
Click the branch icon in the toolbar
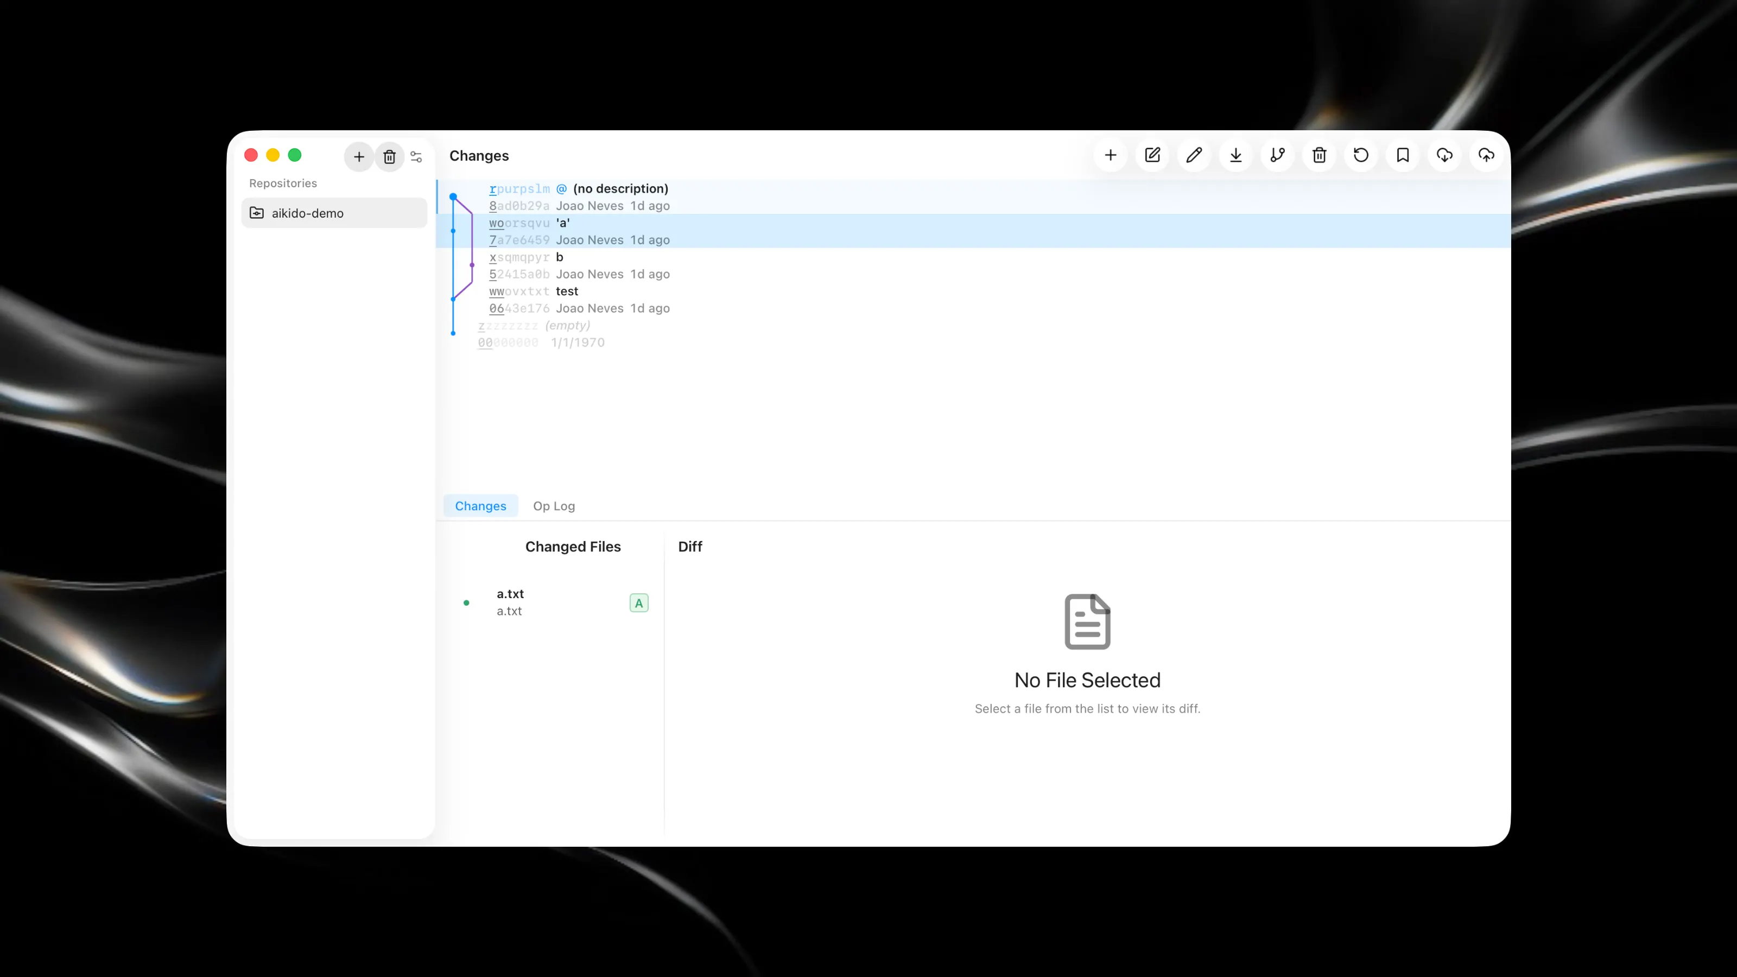(1278, 155)
